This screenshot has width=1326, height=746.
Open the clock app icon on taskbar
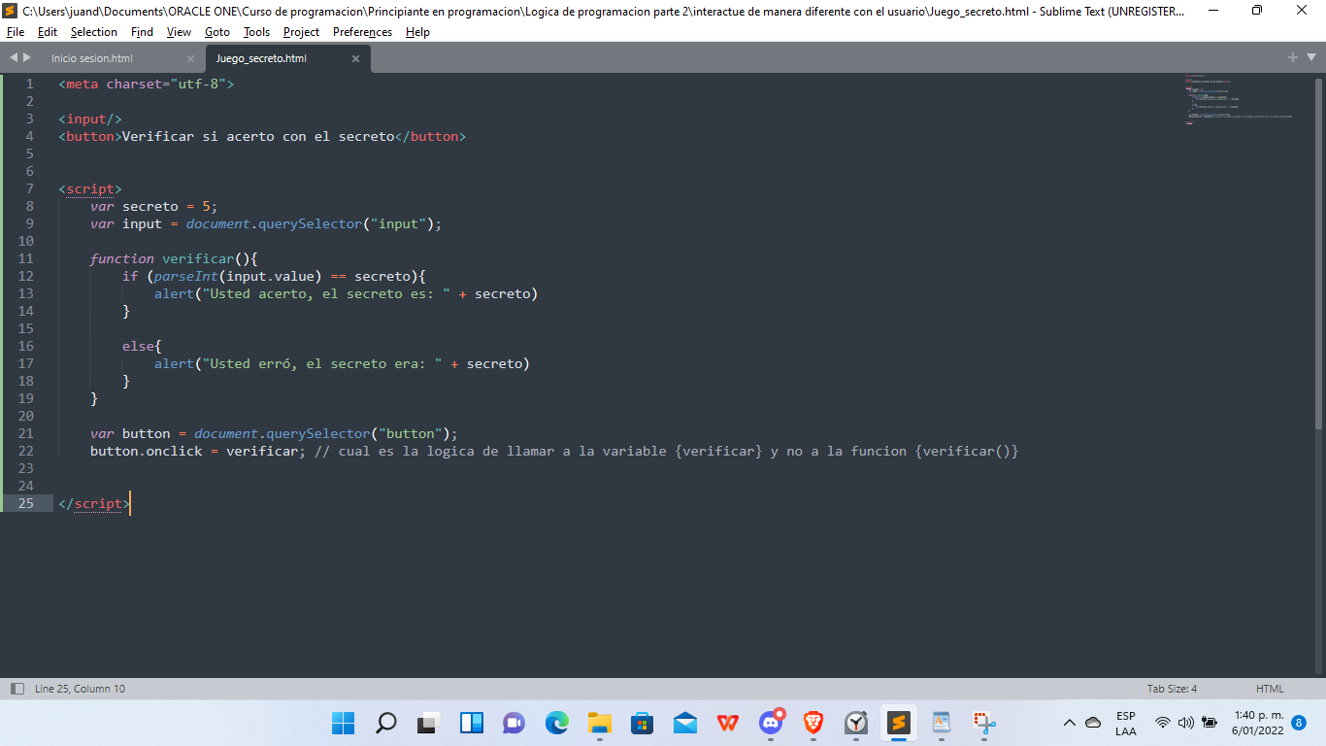coord(856,723)
